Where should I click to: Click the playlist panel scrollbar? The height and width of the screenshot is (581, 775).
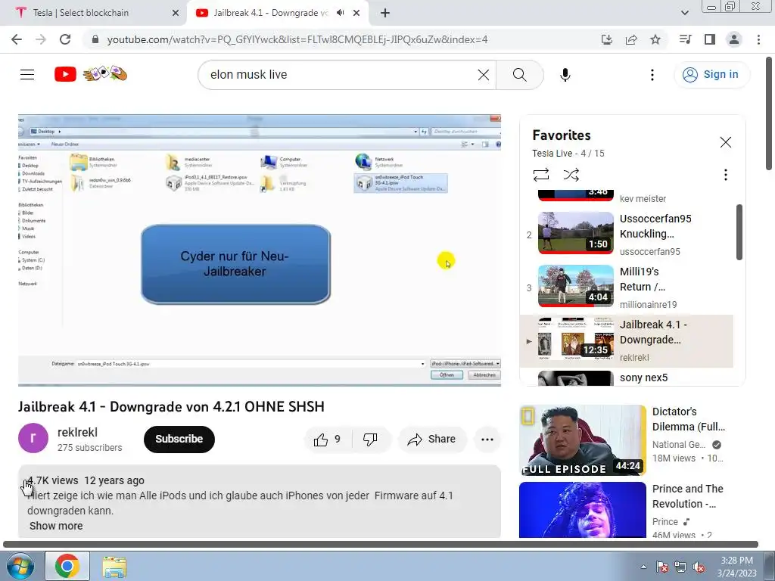739,232
